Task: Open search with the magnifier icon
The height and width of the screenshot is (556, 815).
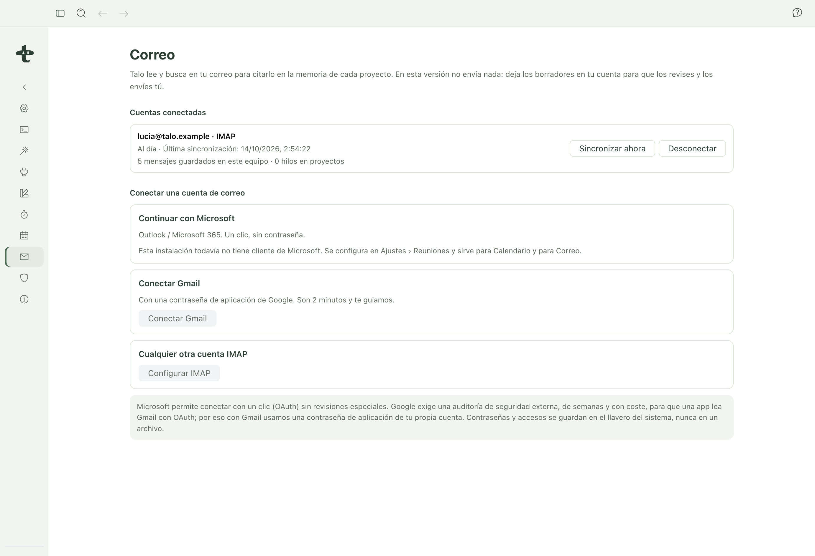Action: point(81,13)
